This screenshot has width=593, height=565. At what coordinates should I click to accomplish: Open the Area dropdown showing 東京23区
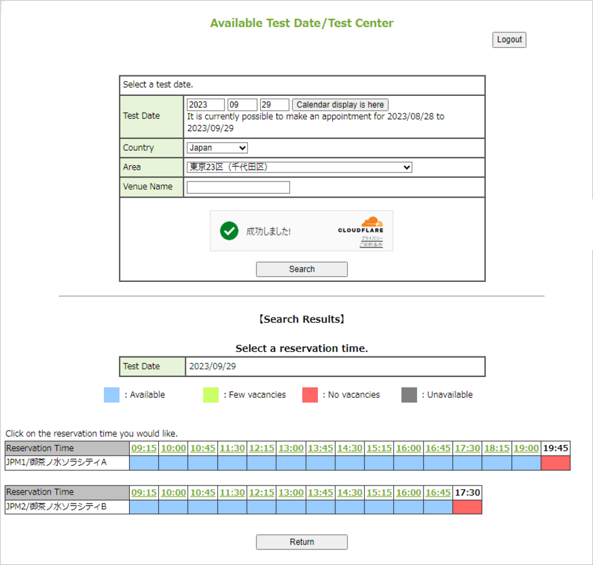click(x=298, y=167)
